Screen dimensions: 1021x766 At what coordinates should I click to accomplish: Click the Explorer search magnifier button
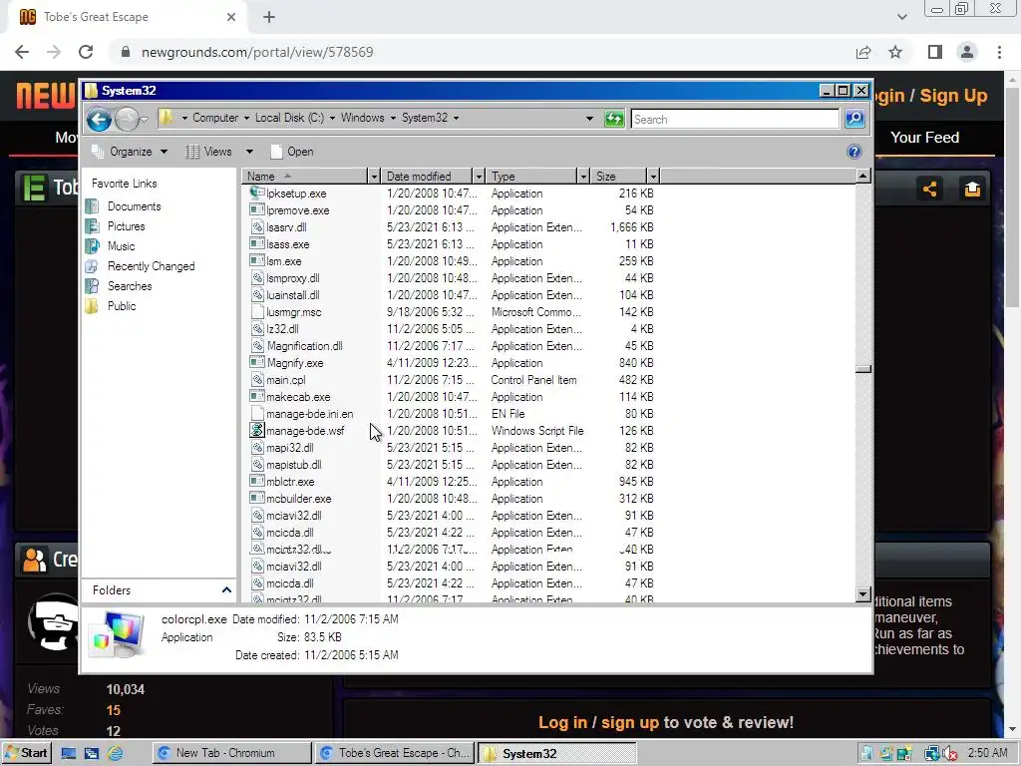854,119
